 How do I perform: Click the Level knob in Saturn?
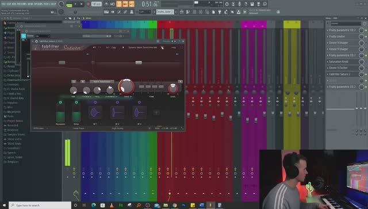pos(172,89)
